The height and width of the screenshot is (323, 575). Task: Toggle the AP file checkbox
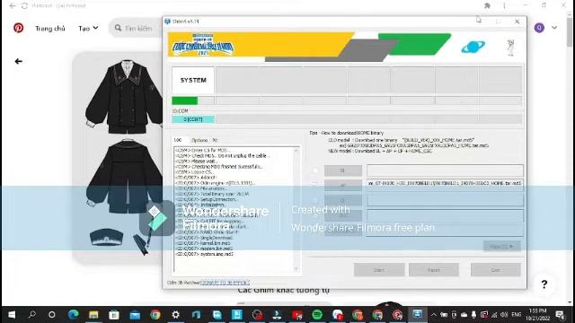click(x=315, y=185)
